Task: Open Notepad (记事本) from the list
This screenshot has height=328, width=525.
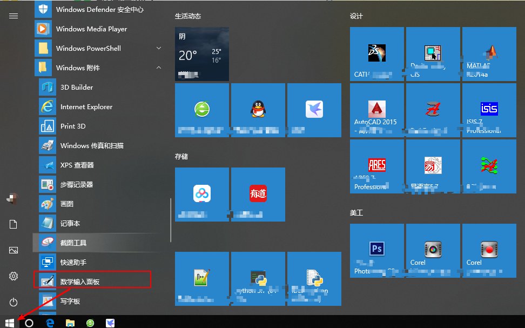Action: point(70,223)
